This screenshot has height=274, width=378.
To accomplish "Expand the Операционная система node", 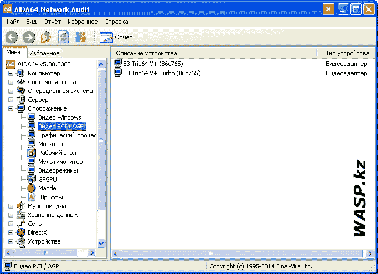I will 11,91.
